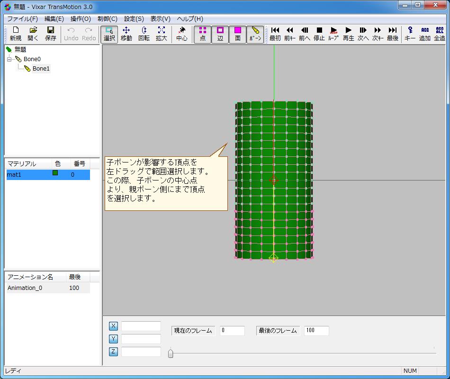Click the 現在のフレーム input field
Viewport: 450px width, 379px height.
232,331
